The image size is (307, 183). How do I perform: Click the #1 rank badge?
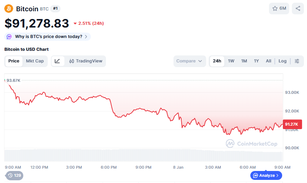pyautogui.click(x=55, y=9)
